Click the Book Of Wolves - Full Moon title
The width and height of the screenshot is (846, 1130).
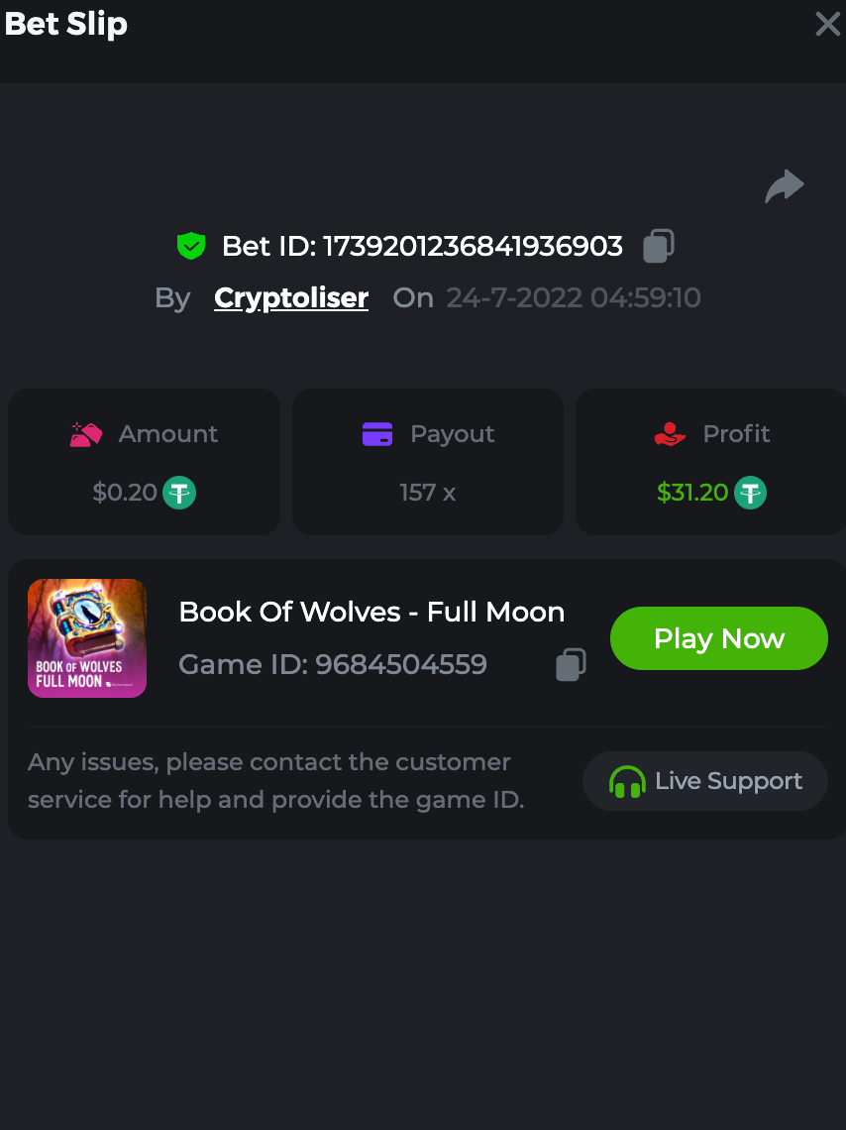[x=371, y=613]
